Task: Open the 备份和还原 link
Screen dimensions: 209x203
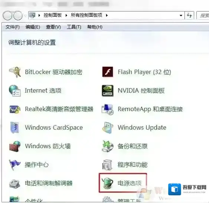Action: click(x=133, y=146)
